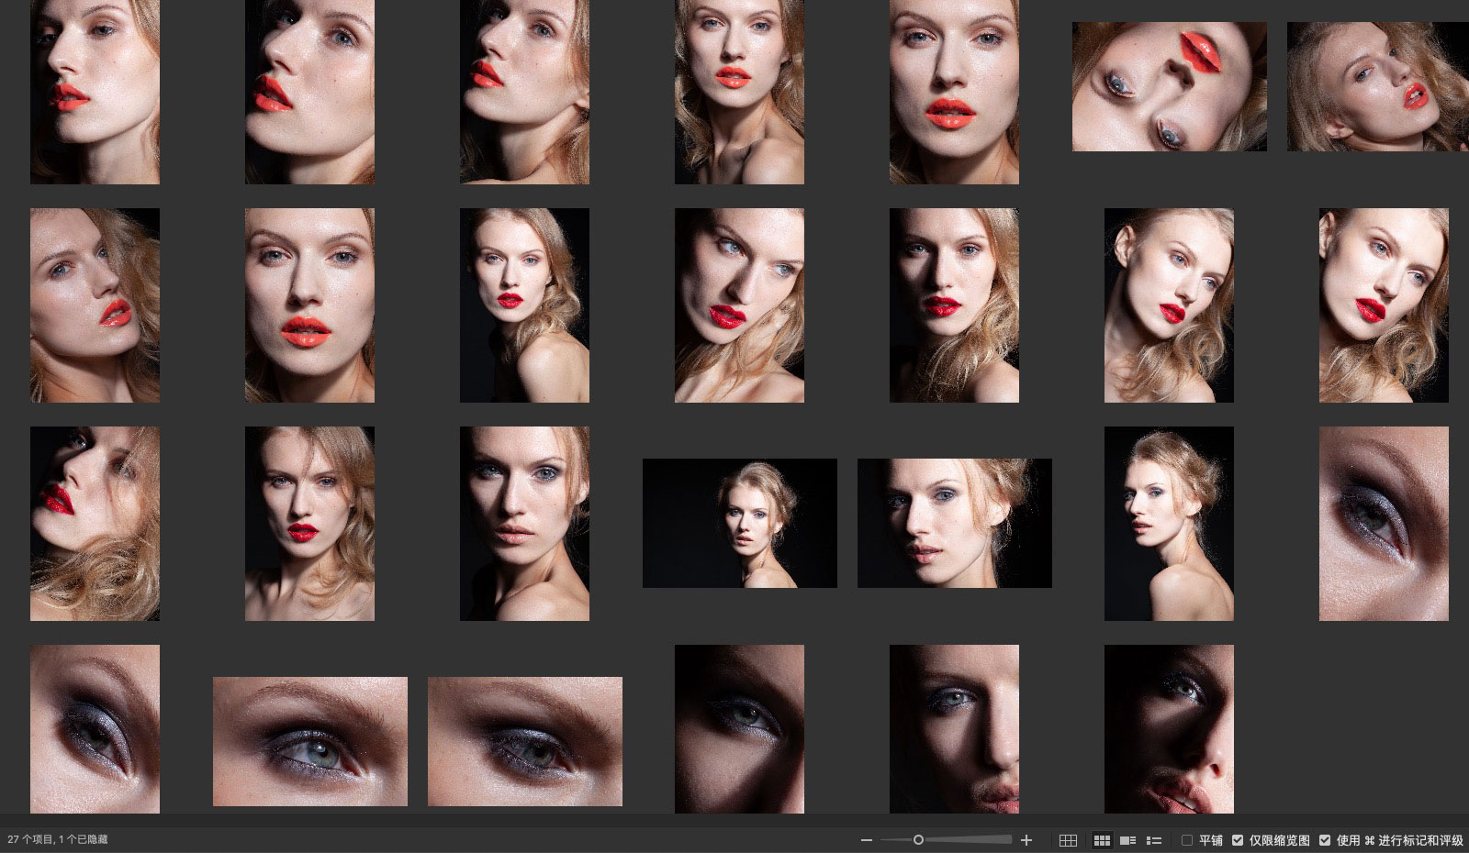The width and height of the screenshot is (1469, 853).
Task: Select the first landscape eye close-up in bottom row
Action: point(309,741)
